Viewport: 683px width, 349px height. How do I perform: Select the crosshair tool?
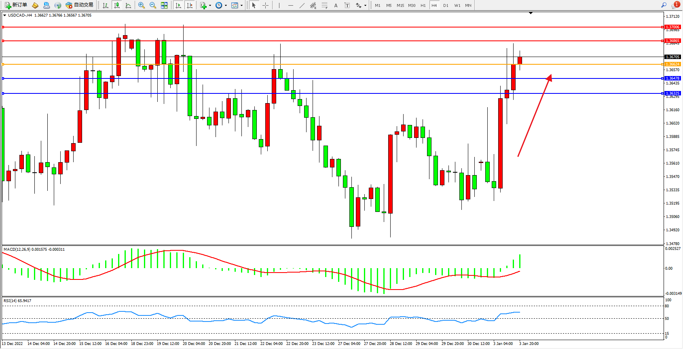tap(265, 5)
